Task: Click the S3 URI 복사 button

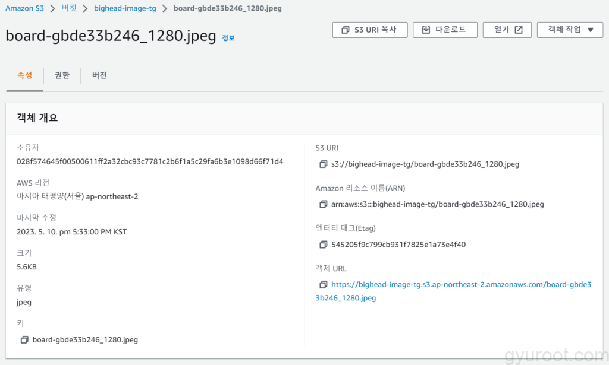Action: [x=370, y=30]
